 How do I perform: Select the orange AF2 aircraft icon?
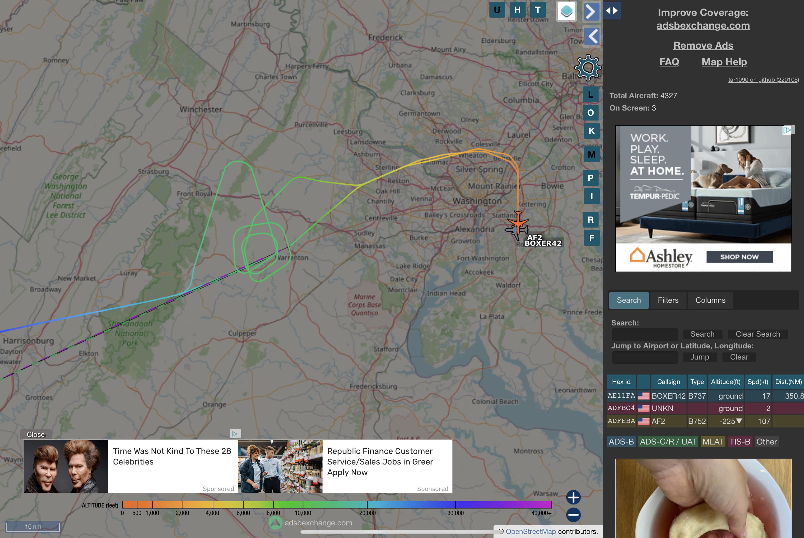518,222
